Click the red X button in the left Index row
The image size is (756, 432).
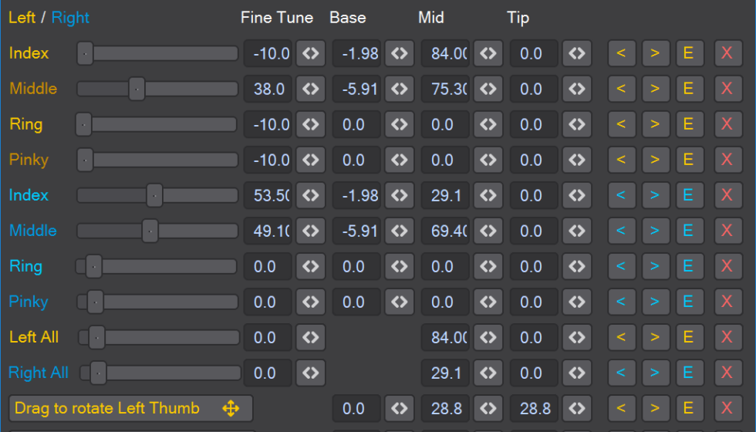[726, 53]
